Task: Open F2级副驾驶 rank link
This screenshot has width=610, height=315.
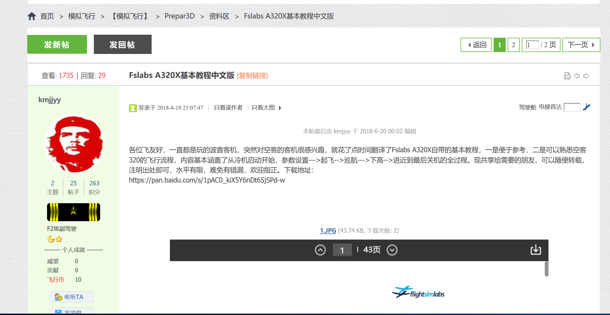Action: click(x=62, y=229)
